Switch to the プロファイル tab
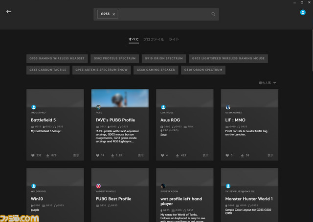 154,39
